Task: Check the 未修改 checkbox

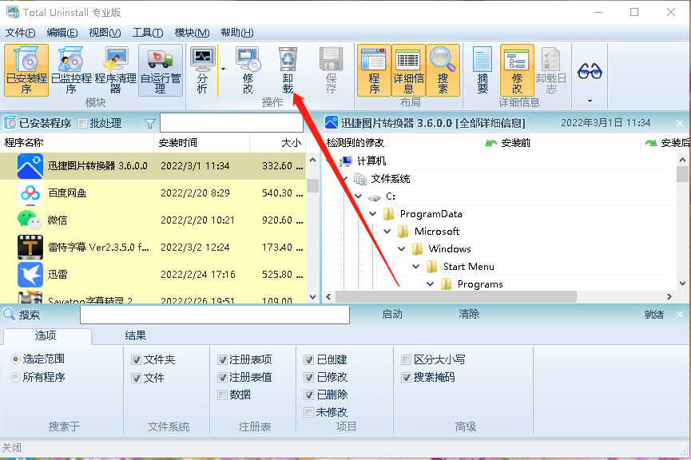Action: click(309, 412)
